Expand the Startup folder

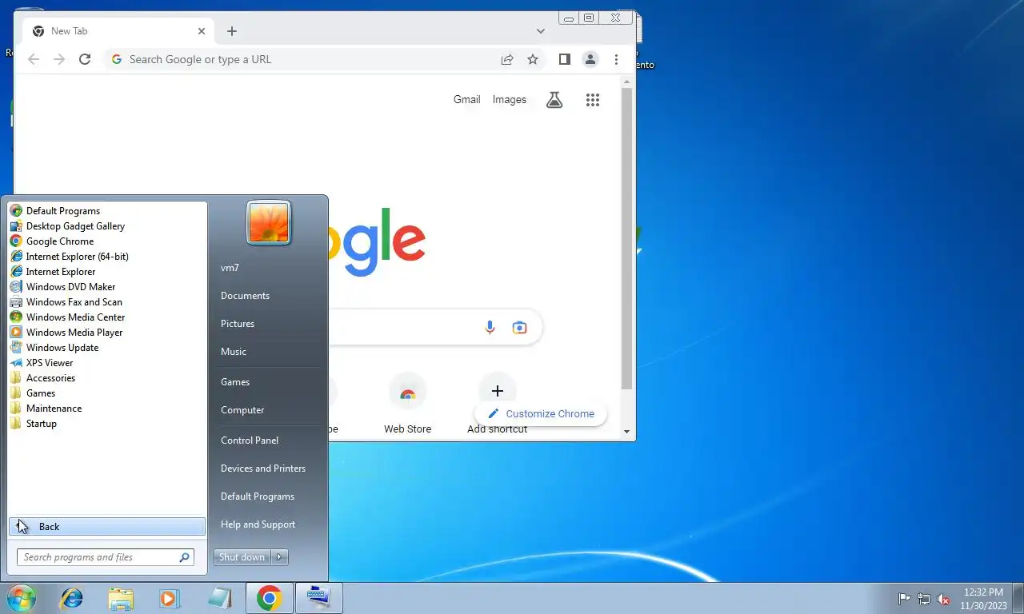(x=34, y=424)
